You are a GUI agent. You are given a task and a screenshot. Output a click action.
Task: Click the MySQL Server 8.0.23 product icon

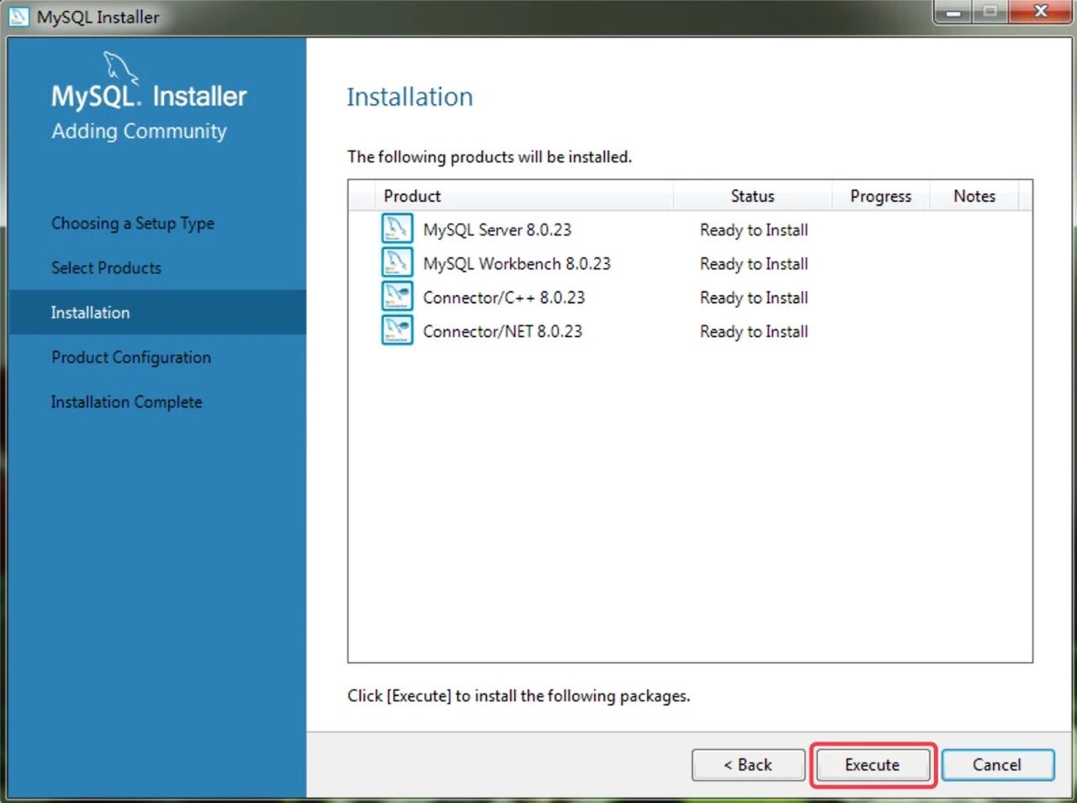coord(397,228)
